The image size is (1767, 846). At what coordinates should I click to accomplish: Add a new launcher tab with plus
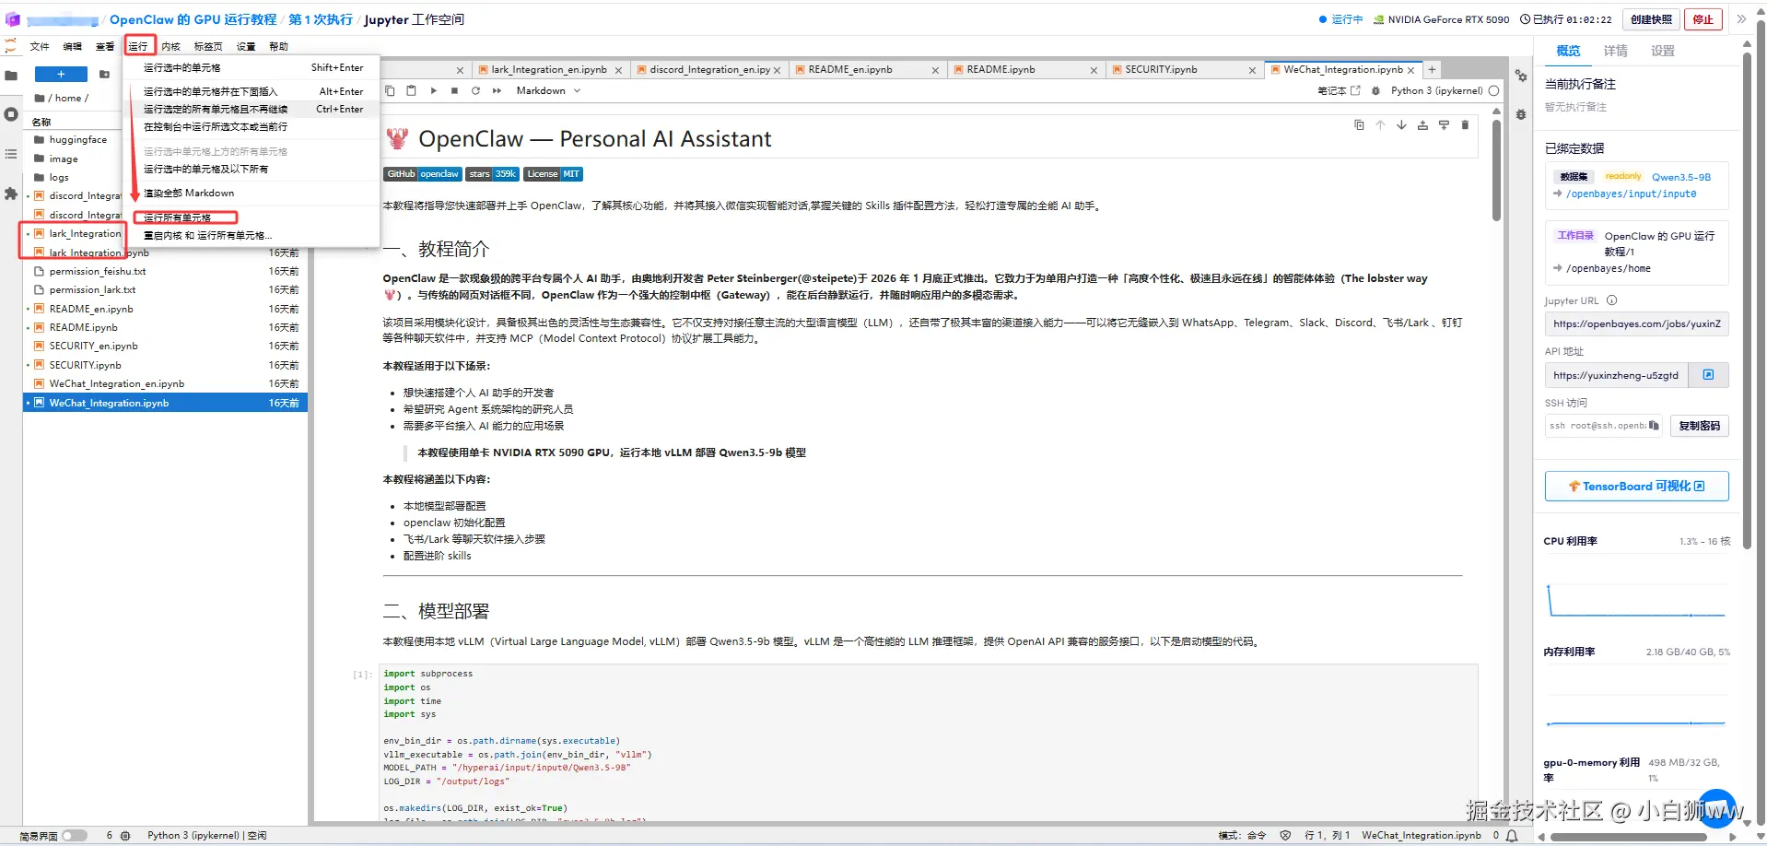(x=1432, y=69)
